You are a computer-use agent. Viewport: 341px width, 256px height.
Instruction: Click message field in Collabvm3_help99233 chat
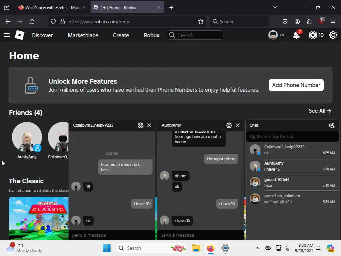coord(112,235)
